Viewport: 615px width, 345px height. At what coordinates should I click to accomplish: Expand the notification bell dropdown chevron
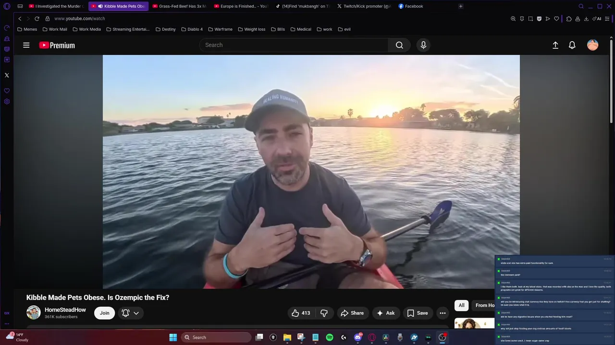coord(136,313)
